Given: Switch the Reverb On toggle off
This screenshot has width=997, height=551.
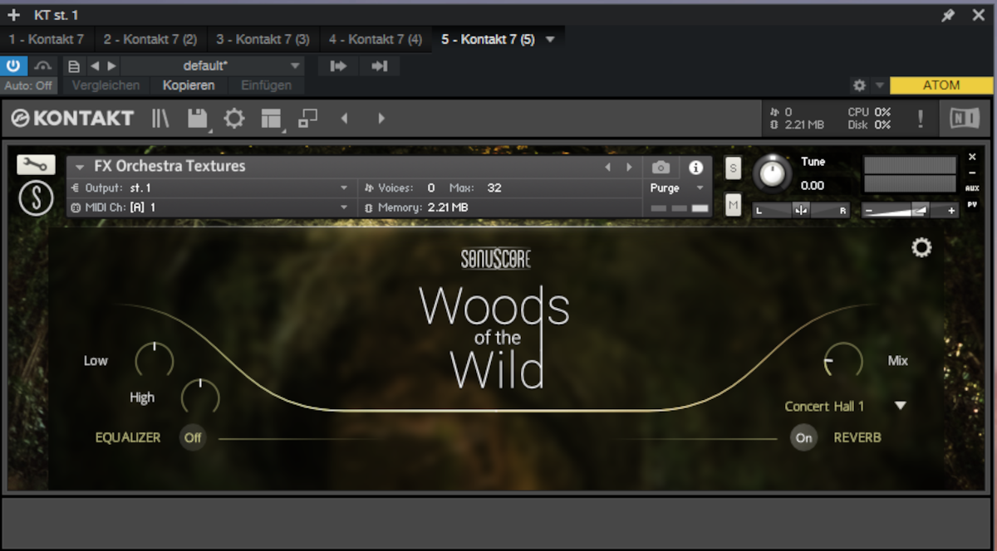Looking at the screenshot, I should point(803,437).
